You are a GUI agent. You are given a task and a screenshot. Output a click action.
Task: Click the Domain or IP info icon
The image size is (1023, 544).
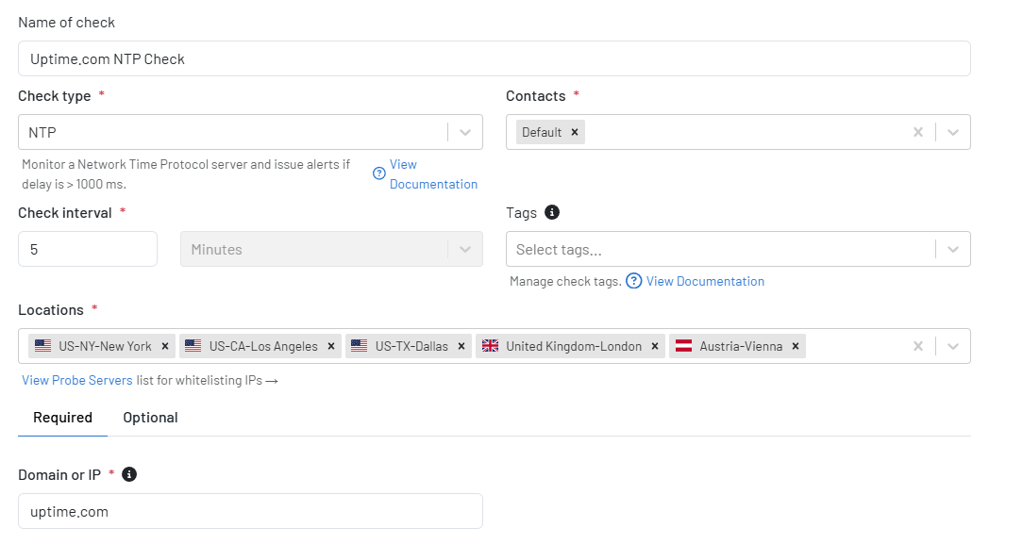pyautogui.click(x=129, y=474)
